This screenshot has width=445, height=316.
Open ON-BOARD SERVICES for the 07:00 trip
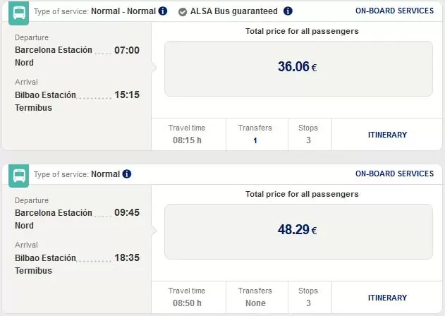coord(394,11)
